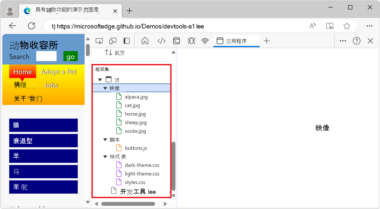This screenshot has height=209, width=380.
Task: Click the 衰退型 category button
Action: point(43,141)
